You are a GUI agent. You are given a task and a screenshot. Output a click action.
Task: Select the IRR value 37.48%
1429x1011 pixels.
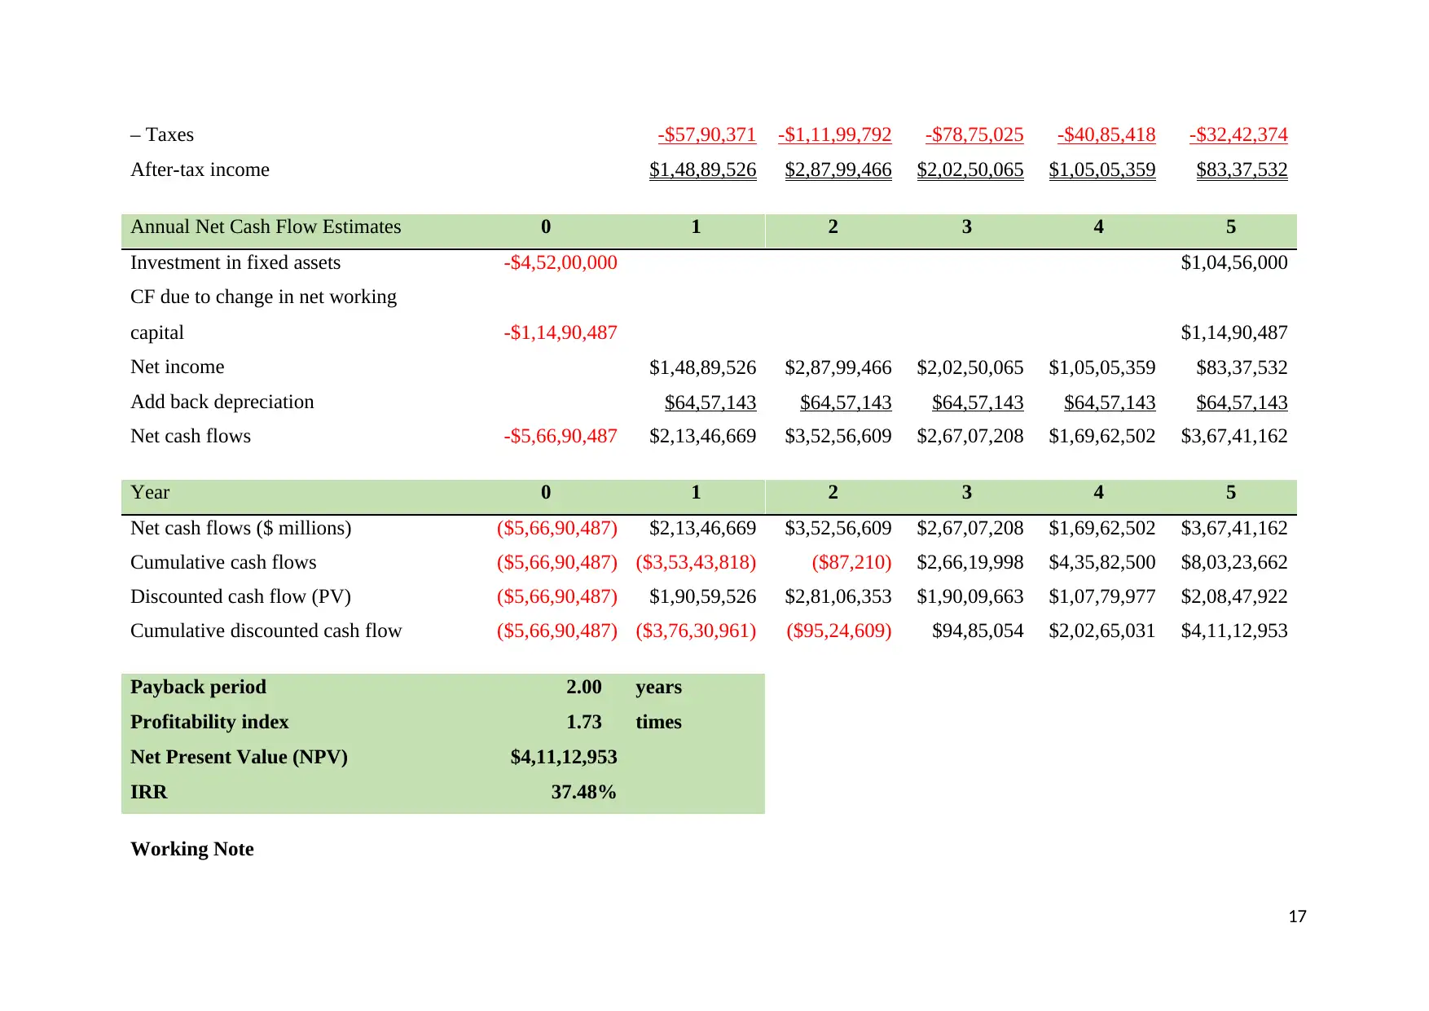click(x=584, y=792)
